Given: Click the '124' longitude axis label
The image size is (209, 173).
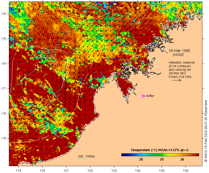Looking at the screenshot, I should coord(138,171).
